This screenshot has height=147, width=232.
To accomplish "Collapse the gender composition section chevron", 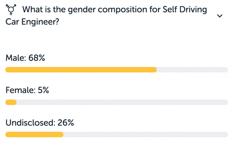I will [x=220, y=16].
